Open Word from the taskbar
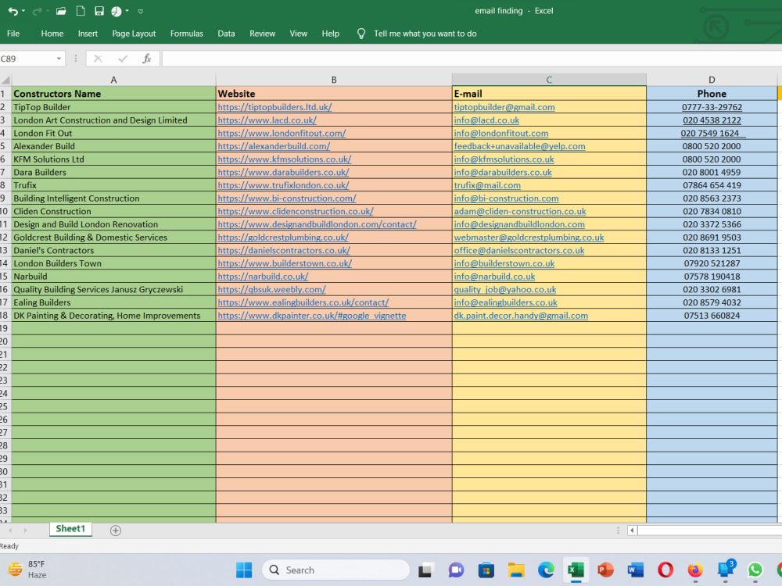The image size is (782, 586). pyautogui.click(x=635, y=570)
